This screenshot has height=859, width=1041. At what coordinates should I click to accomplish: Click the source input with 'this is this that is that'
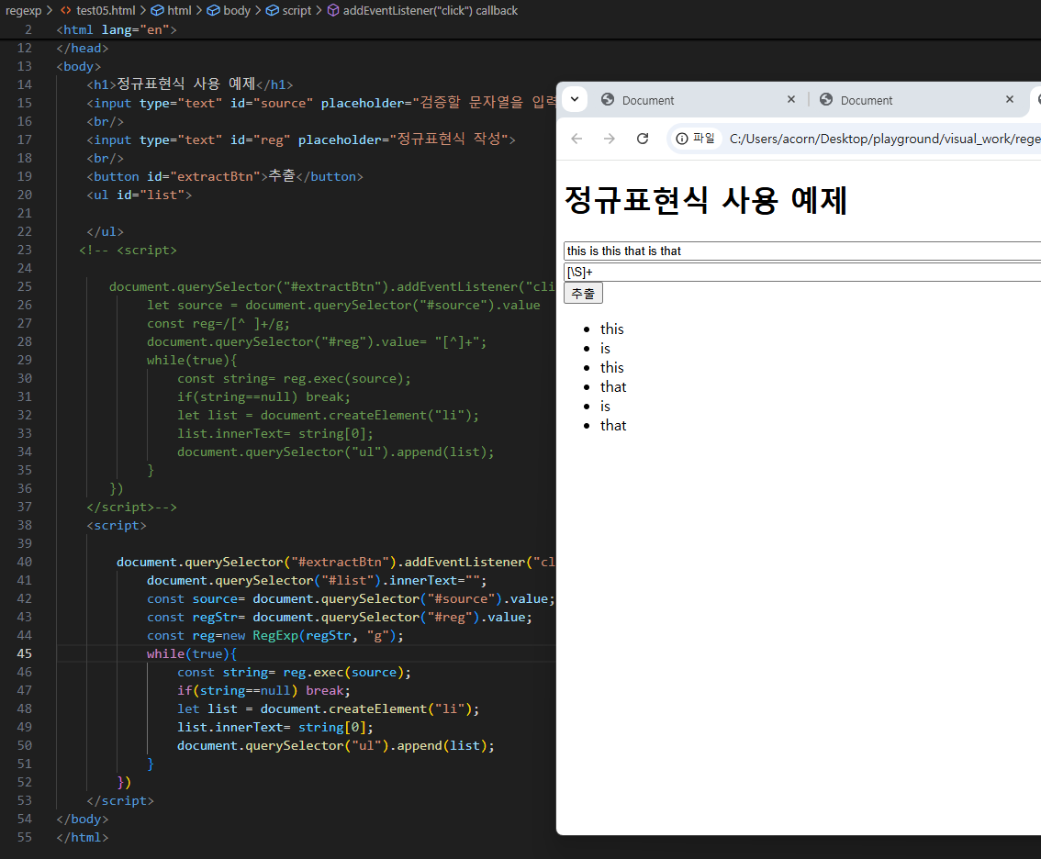pyautogui.click(x=802, y=251)
